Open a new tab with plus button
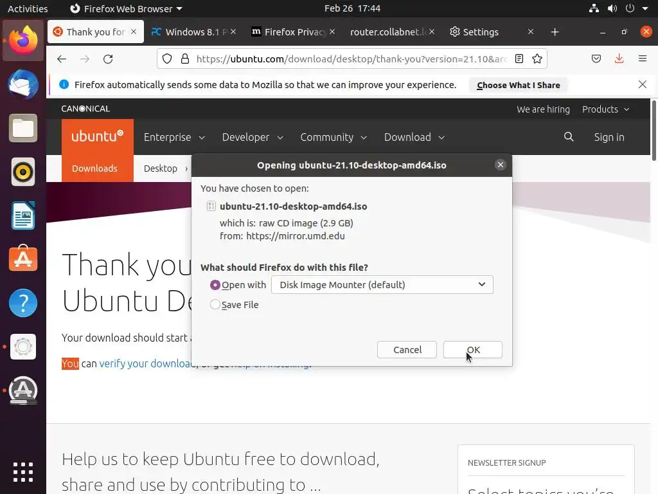The width and height of the screenshot is (658, 494). pos(555,32)
